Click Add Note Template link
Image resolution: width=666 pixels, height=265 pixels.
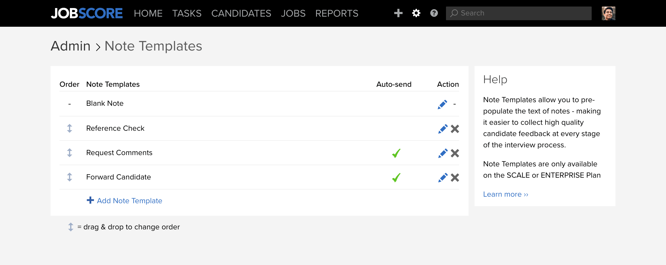tap(129, 201)
